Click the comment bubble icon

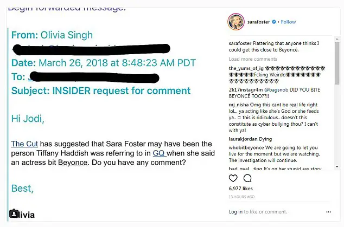click(x=247, y=178)
